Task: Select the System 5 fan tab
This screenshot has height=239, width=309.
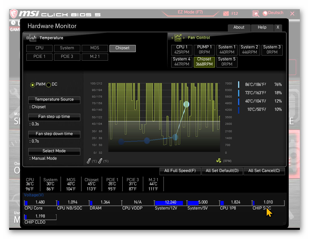Action: tap(227, 62)
